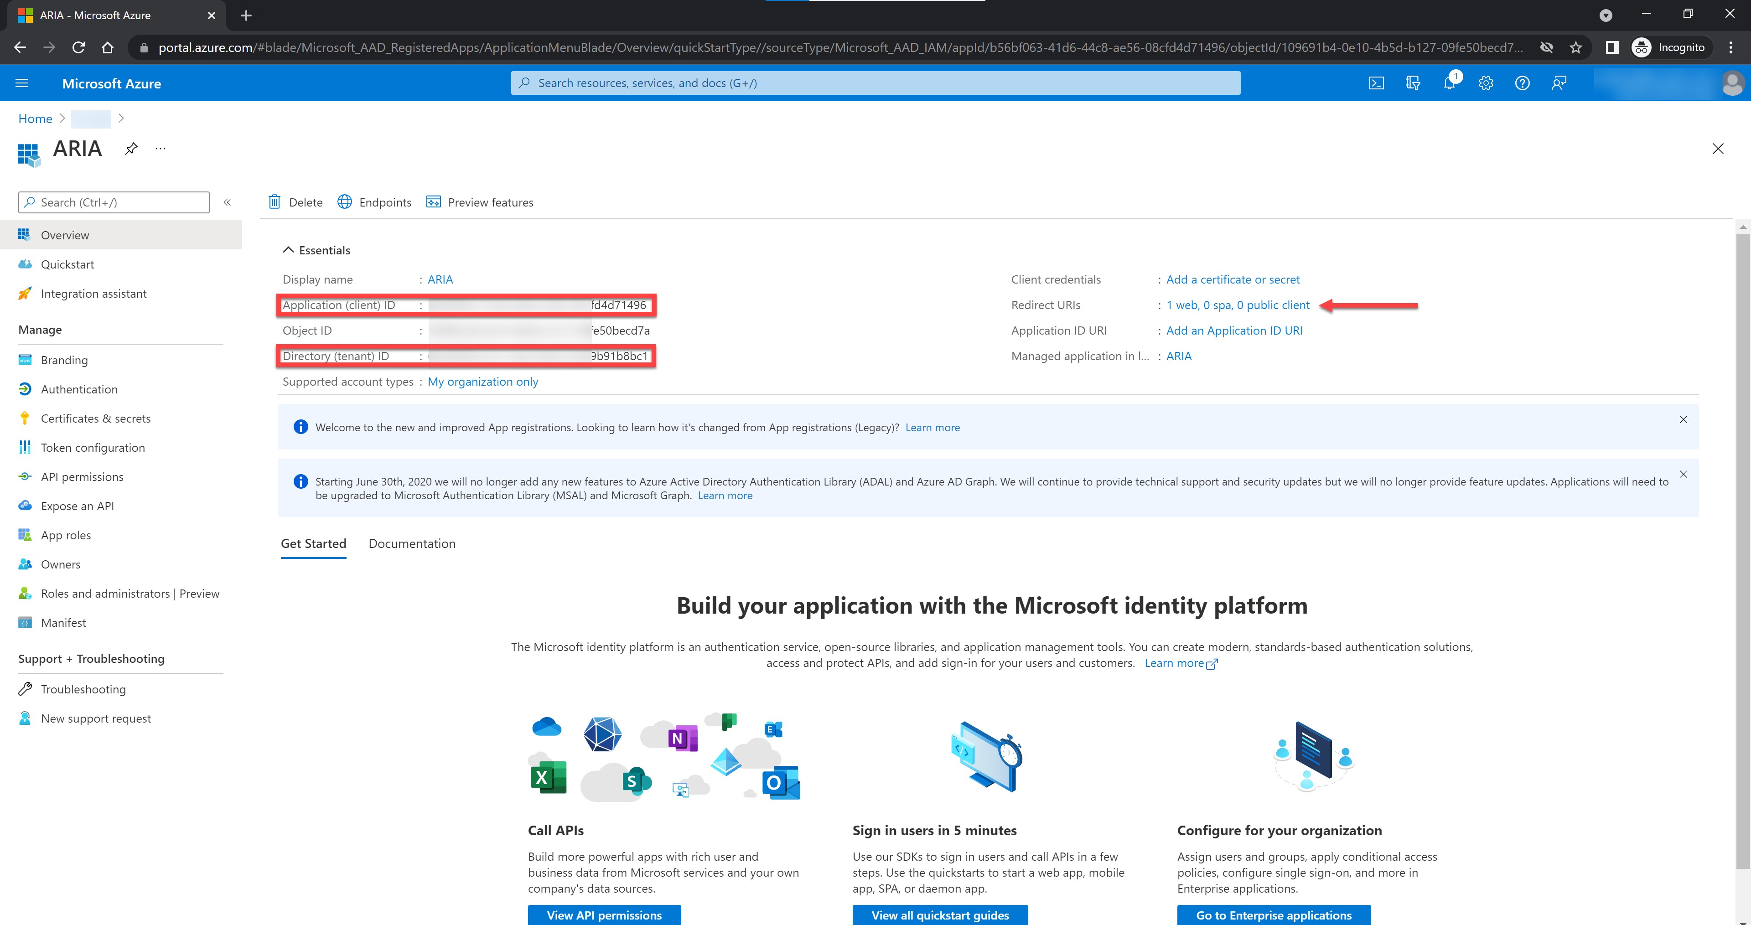Click View API permissions button
Screen dimensions: 1751x925
[604, 915]
